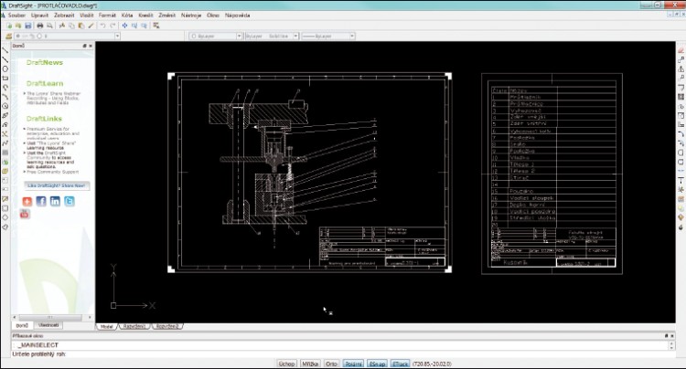
Task: Open the LinkedIn share icon
Action: click(55, 201)
